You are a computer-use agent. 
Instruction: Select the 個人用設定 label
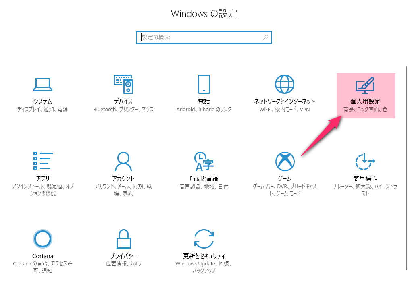(x=365, y=101)
